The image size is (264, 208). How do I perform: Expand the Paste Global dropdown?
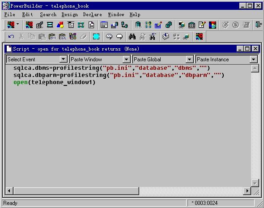189,59
